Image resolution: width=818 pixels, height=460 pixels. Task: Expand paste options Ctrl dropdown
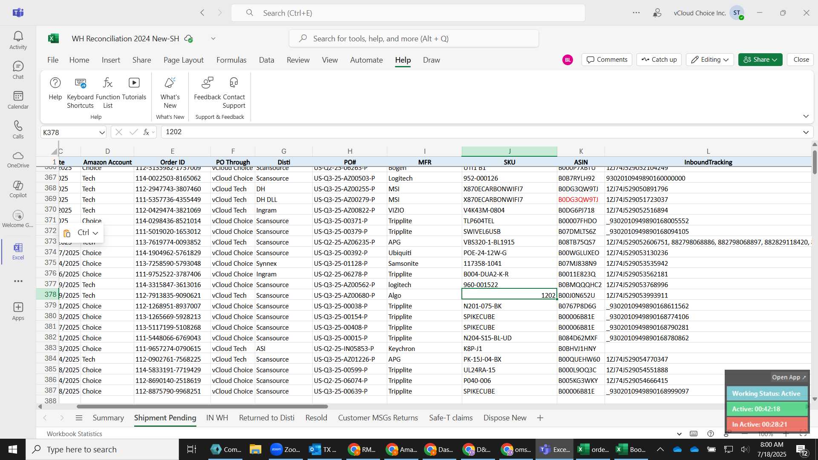[x=95, y=233]
